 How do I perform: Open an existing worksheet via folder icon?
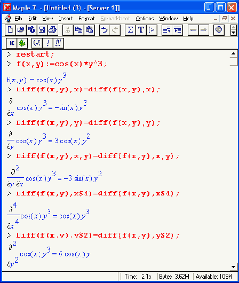tap(21, 30)
